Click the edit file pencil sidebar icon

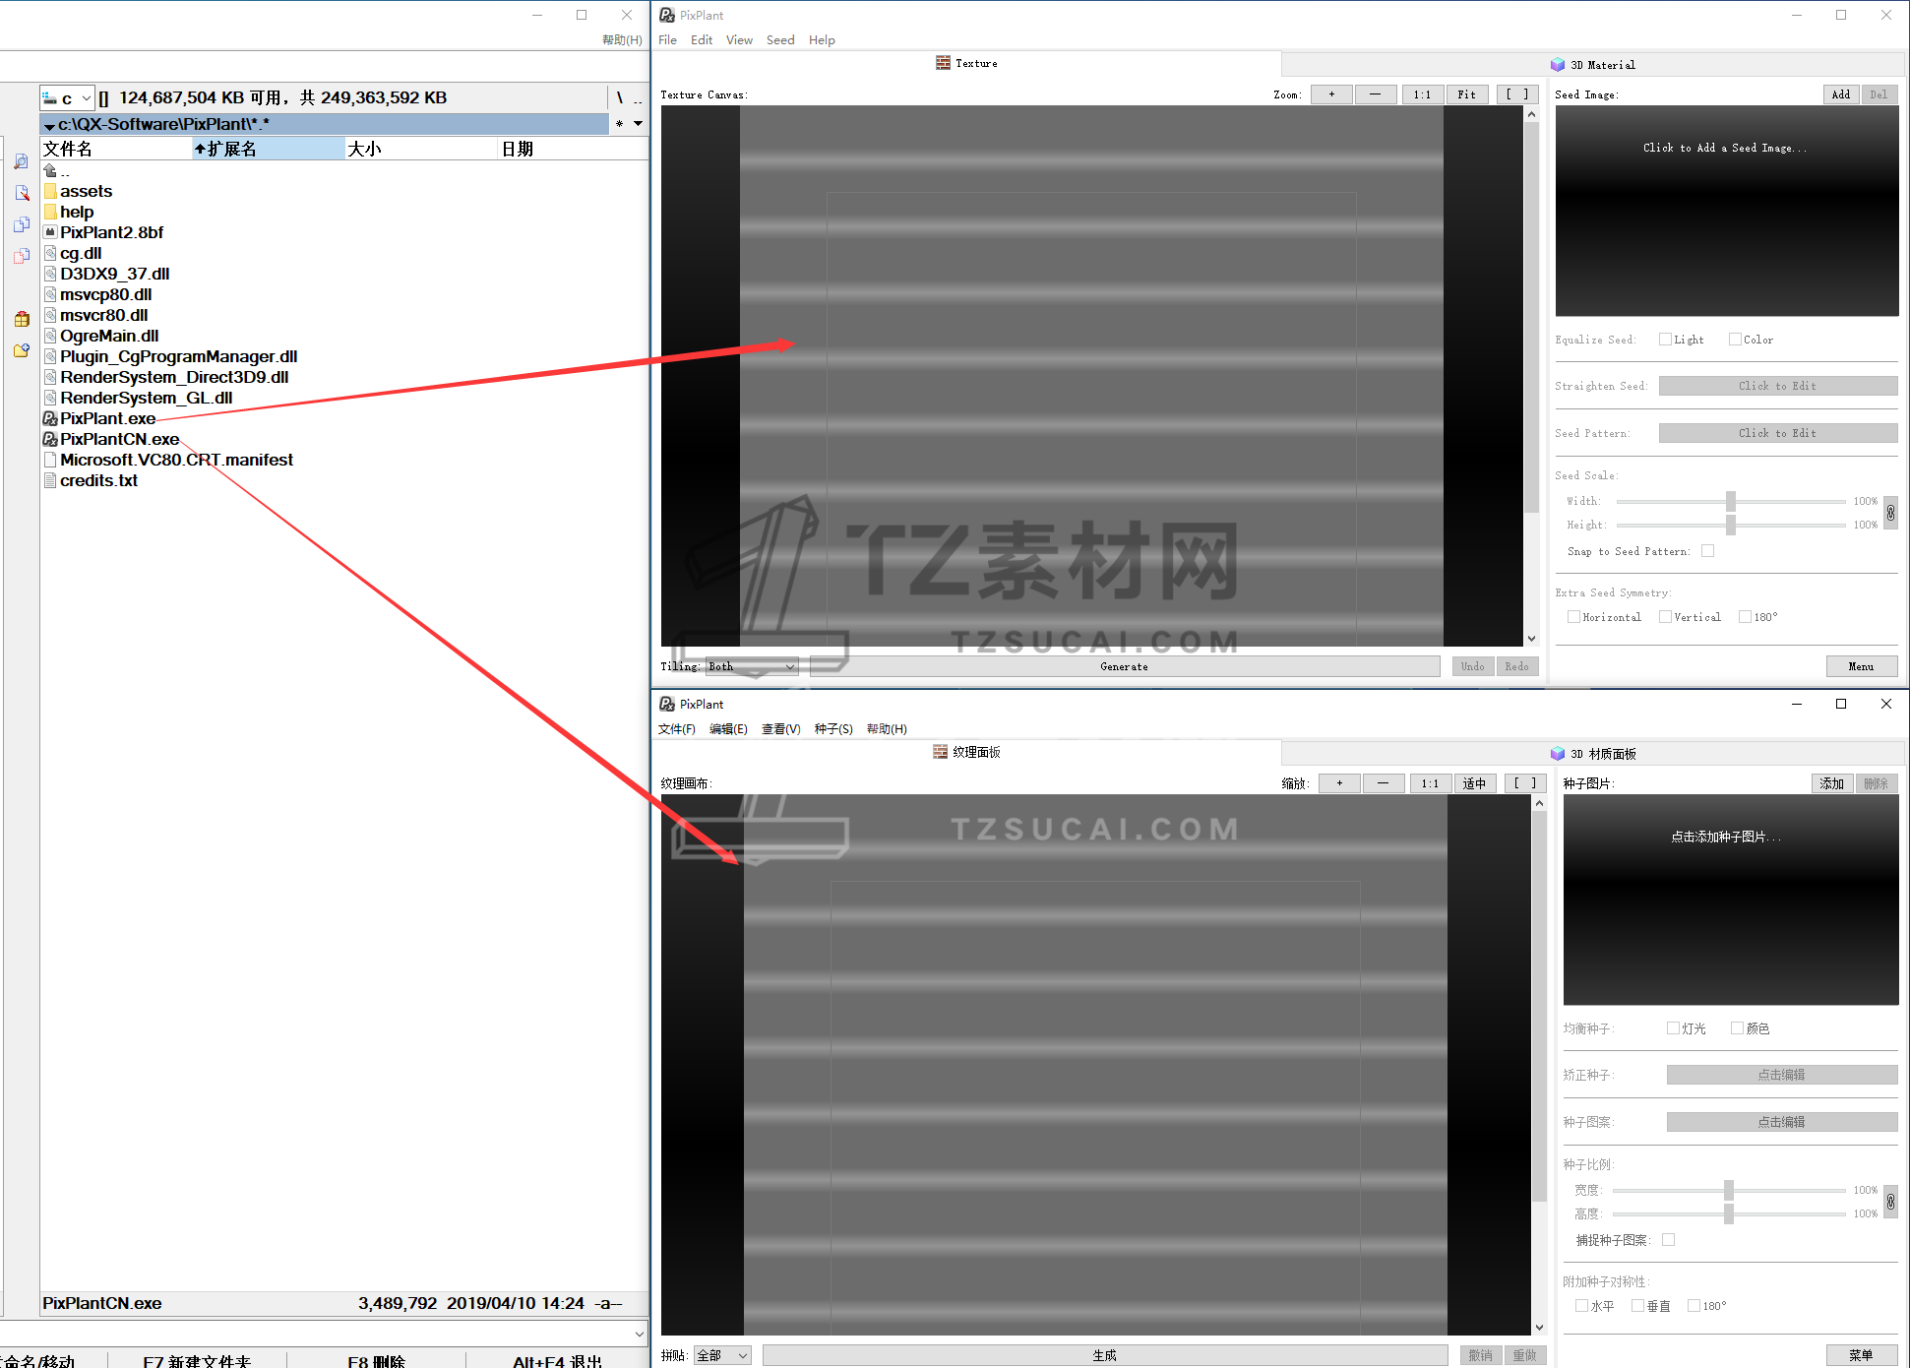point(22,193)
